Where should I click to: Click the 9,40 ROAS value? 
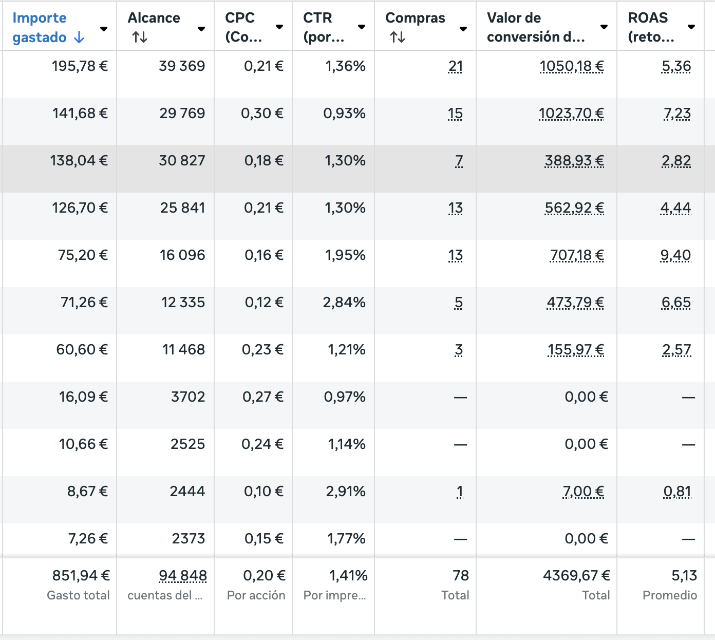point(675,255)
